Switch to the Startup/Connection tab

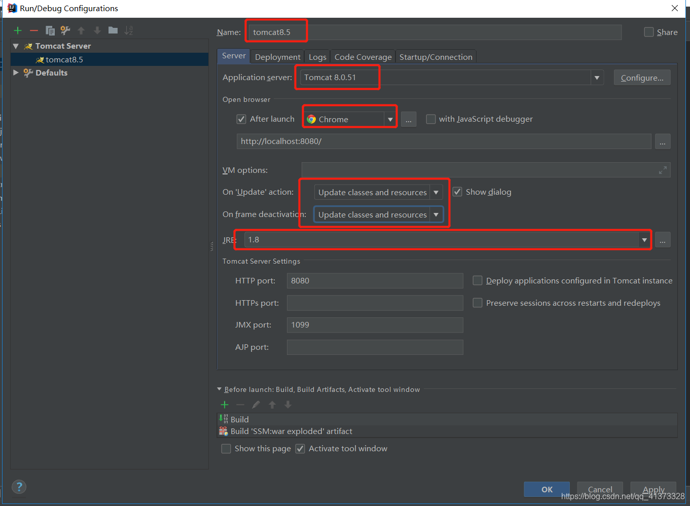(x=435, y=57)
